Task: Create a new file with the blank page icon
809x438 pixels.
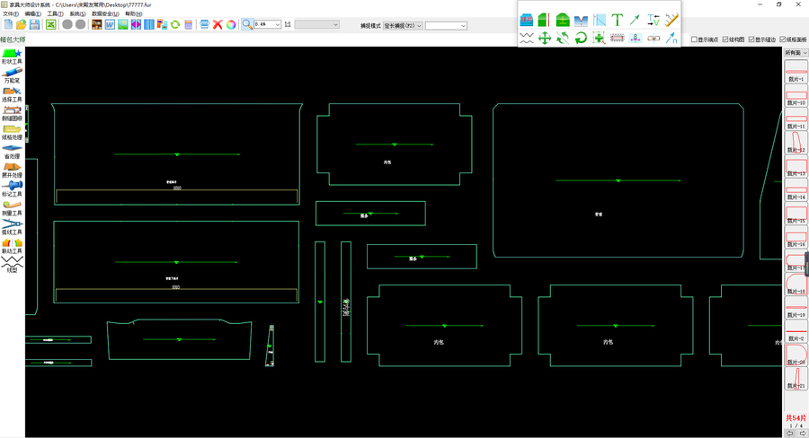Action: point(8,24)
